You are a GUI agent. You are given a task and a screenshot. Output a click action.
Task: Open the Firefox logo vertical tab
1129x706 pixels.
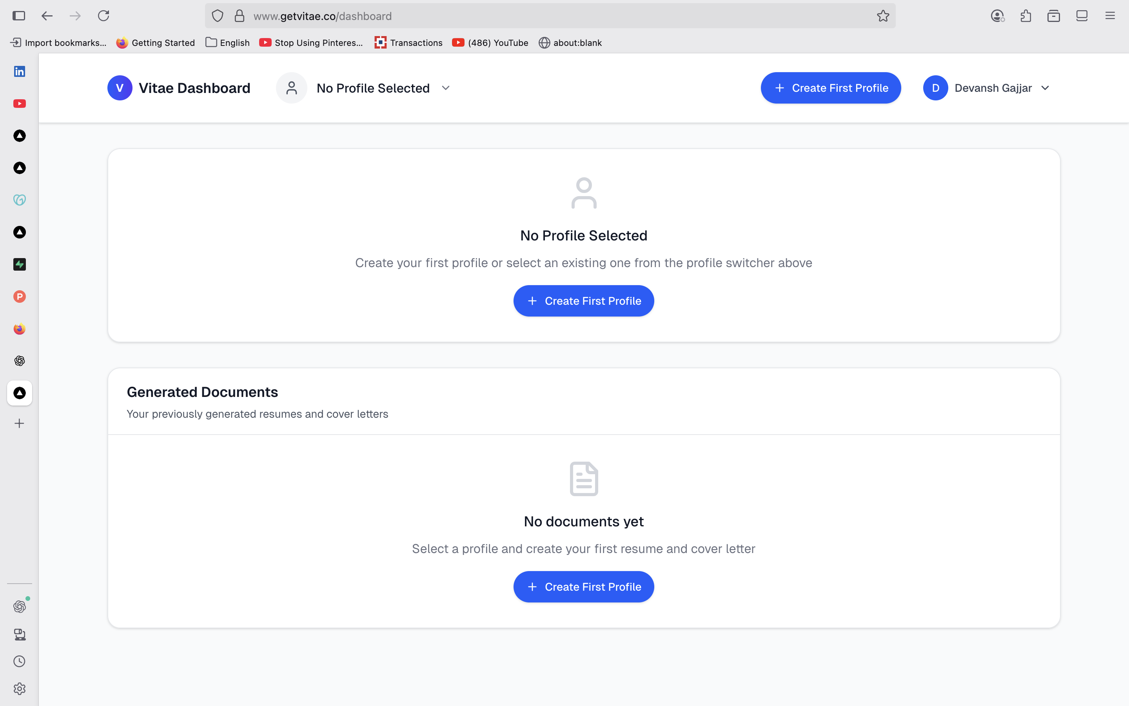point(19,329)
